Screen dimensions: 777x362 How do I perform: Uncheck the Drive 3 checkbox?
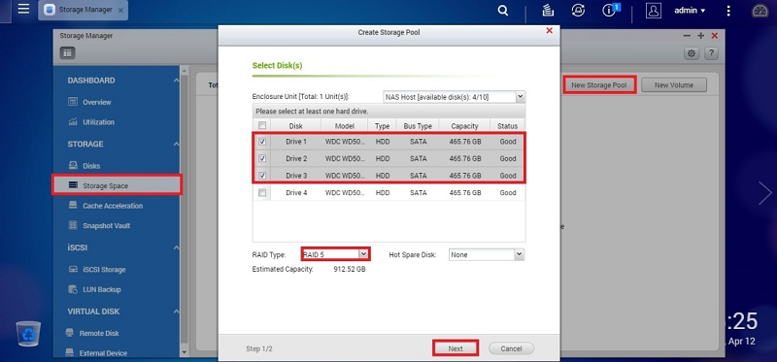tap(262, 176)
